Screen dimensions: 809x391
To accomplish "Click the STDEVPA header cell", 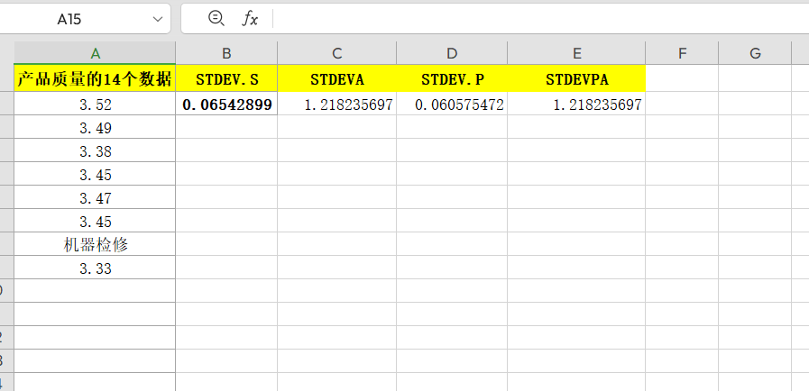I will (x=576, y=79).
